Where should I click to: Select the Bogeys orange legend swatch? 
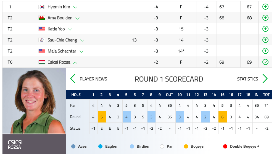pos(186,146)
